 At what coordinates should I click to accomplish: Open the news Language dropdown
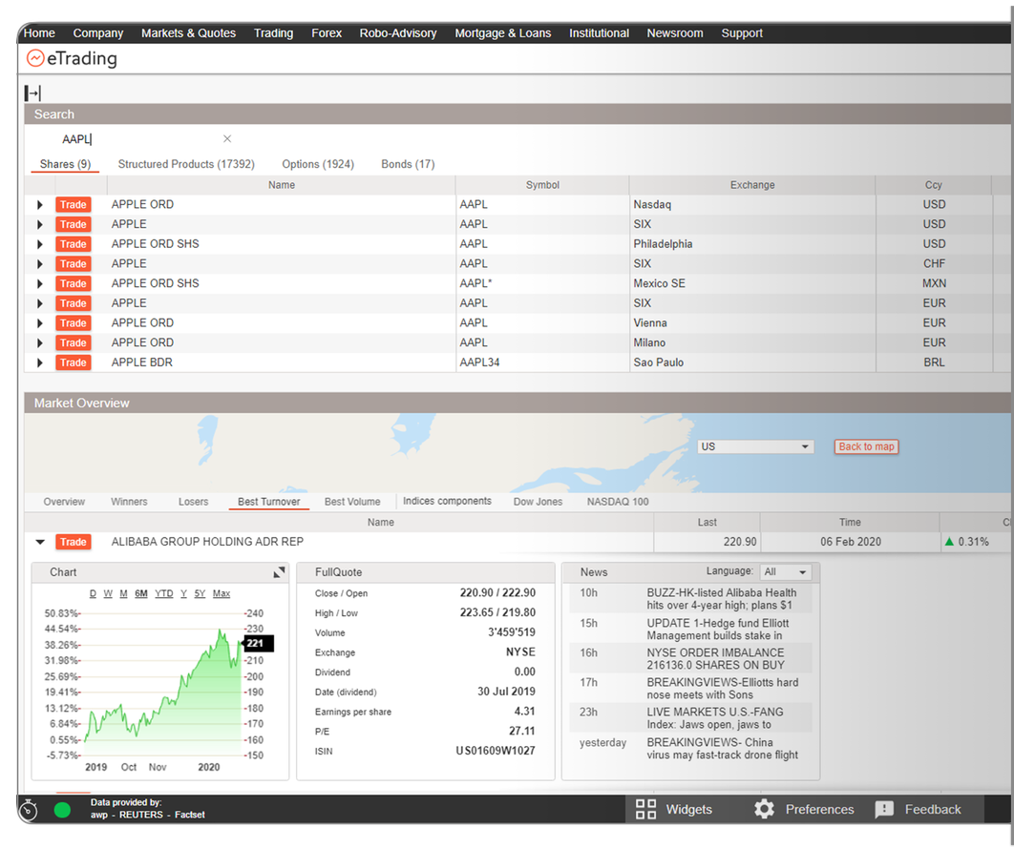pyautogui.click(x=785, y=571)
